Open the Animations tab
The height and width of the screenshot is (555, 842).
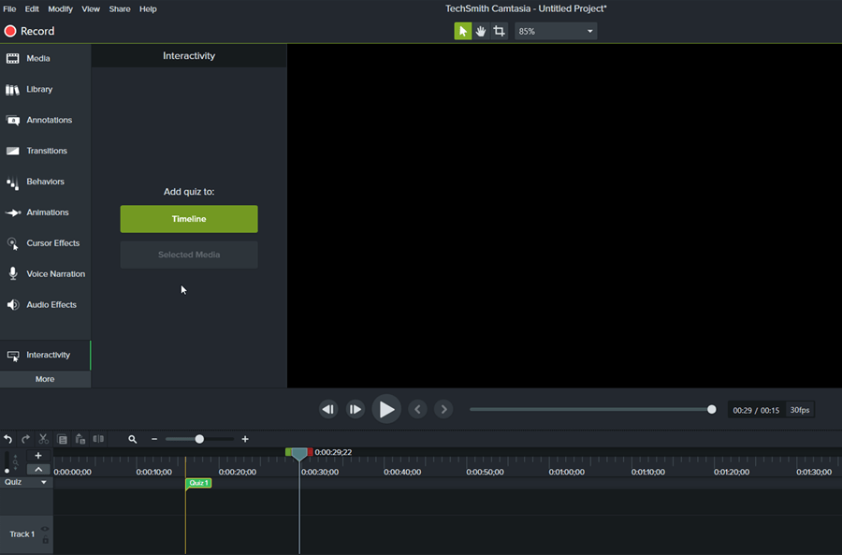pos(45,212)
